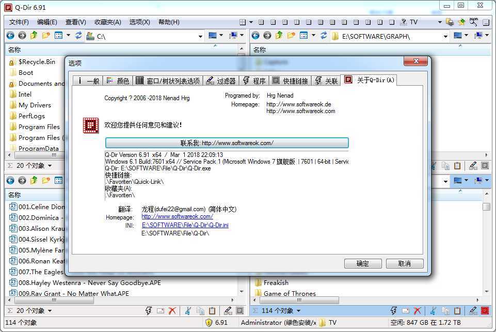Create new folder in E:\SOFTWARE\GRAPH\ pane
This screenshot has height=332, width=496.
pyautogui.click(x=291, y=36)
